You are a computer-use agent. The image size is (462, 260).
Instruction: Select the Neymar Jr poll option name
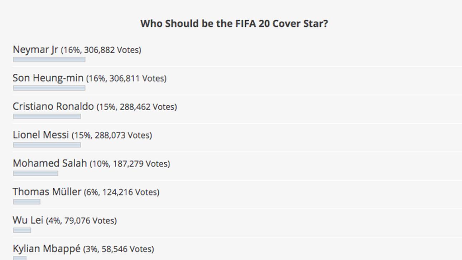click(35, 49)
